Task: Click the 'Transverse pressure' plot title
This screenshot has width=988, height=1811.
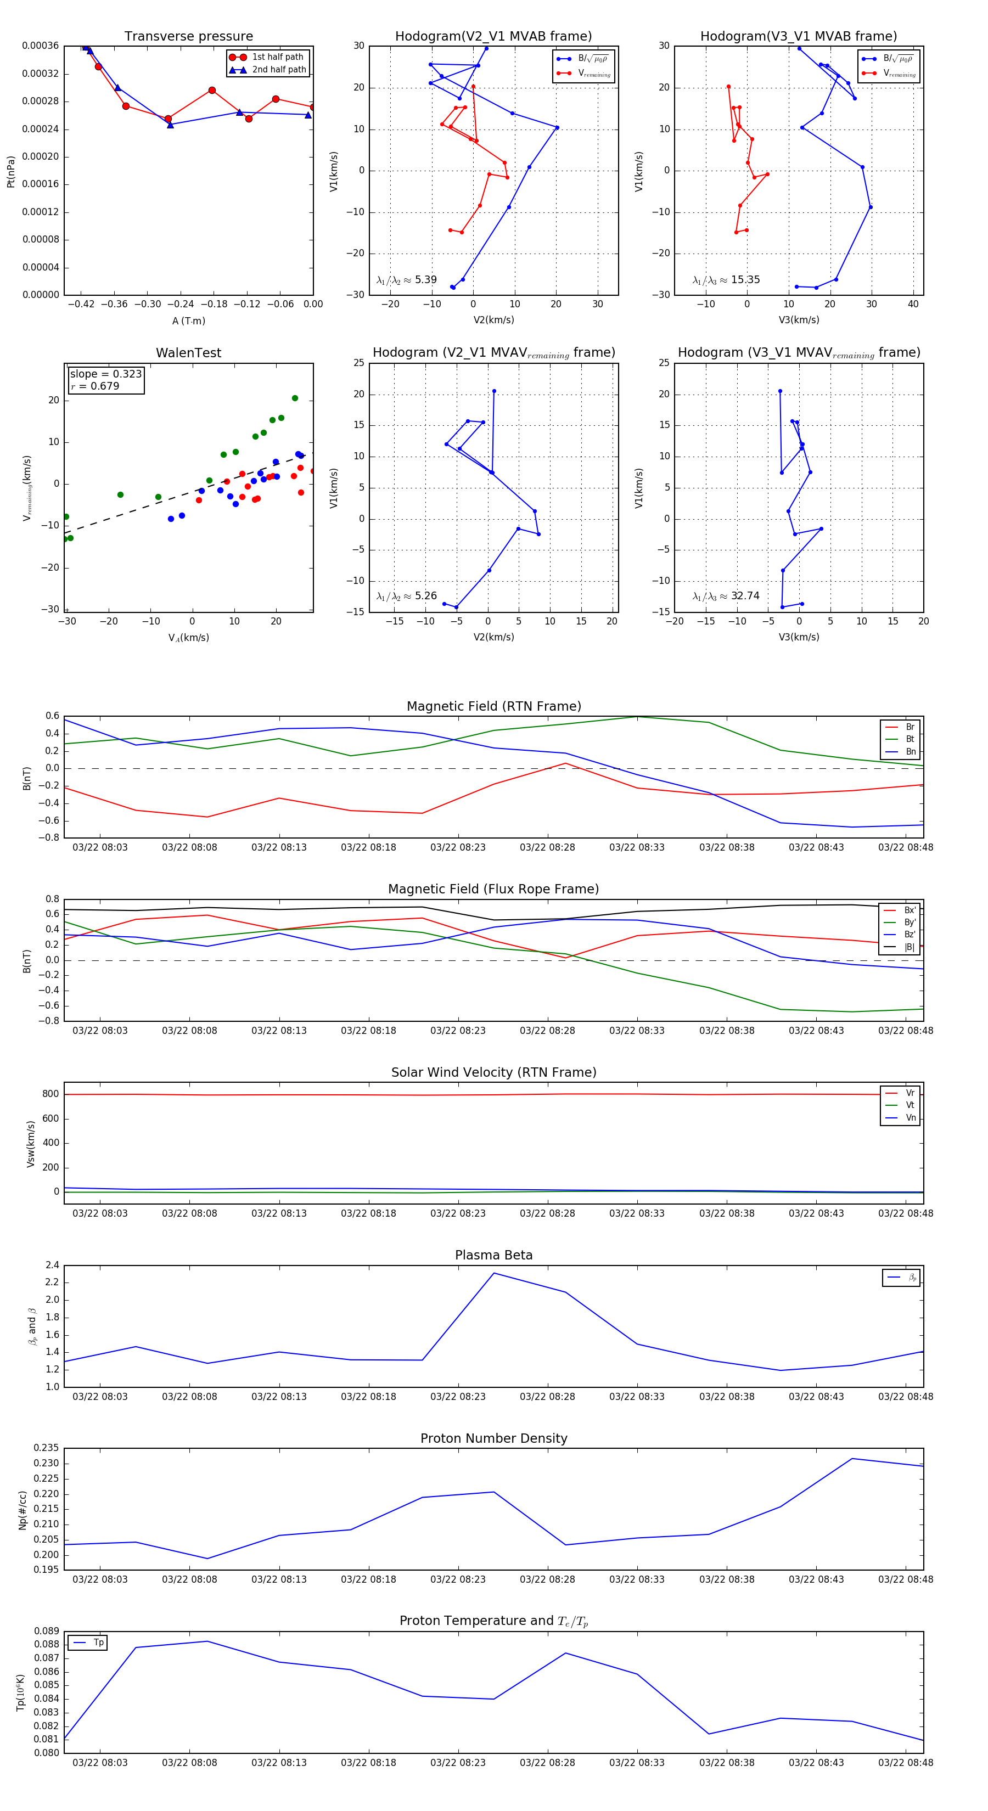Action: pos(188,37)
